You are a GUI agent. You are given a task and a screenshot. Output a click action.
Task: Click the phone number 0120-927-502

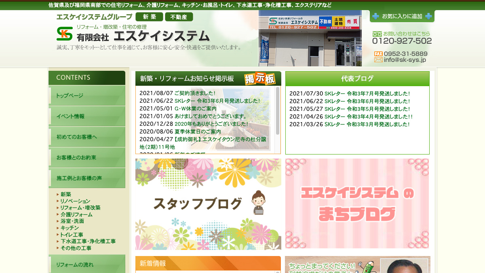402,41
